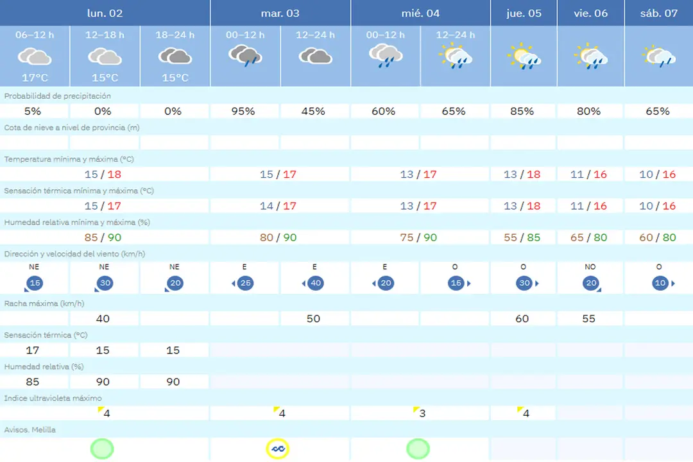Click the maximum gust value 60
The width and height of the screenshot is (693, 462).
pos(522,319)
